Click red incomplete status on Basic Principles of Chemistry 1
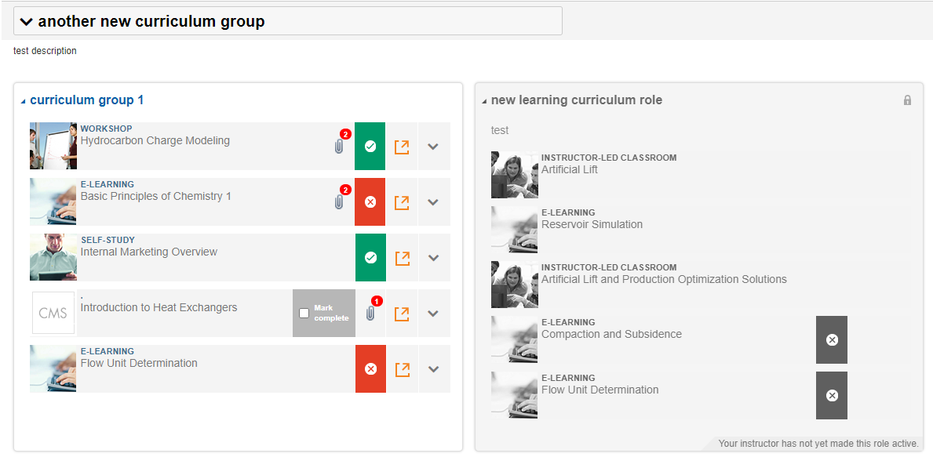This screenshot has height=457, width=933. pyautogui.click(x=370, y=202)
